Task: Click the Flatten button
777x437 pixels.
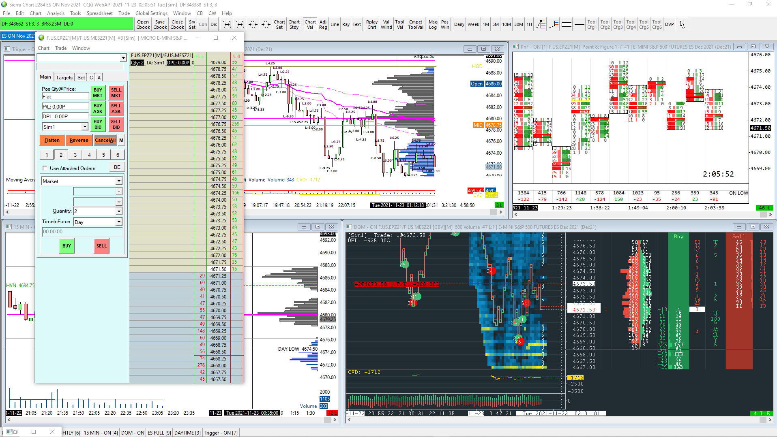Action: click(x=52, y=141)
